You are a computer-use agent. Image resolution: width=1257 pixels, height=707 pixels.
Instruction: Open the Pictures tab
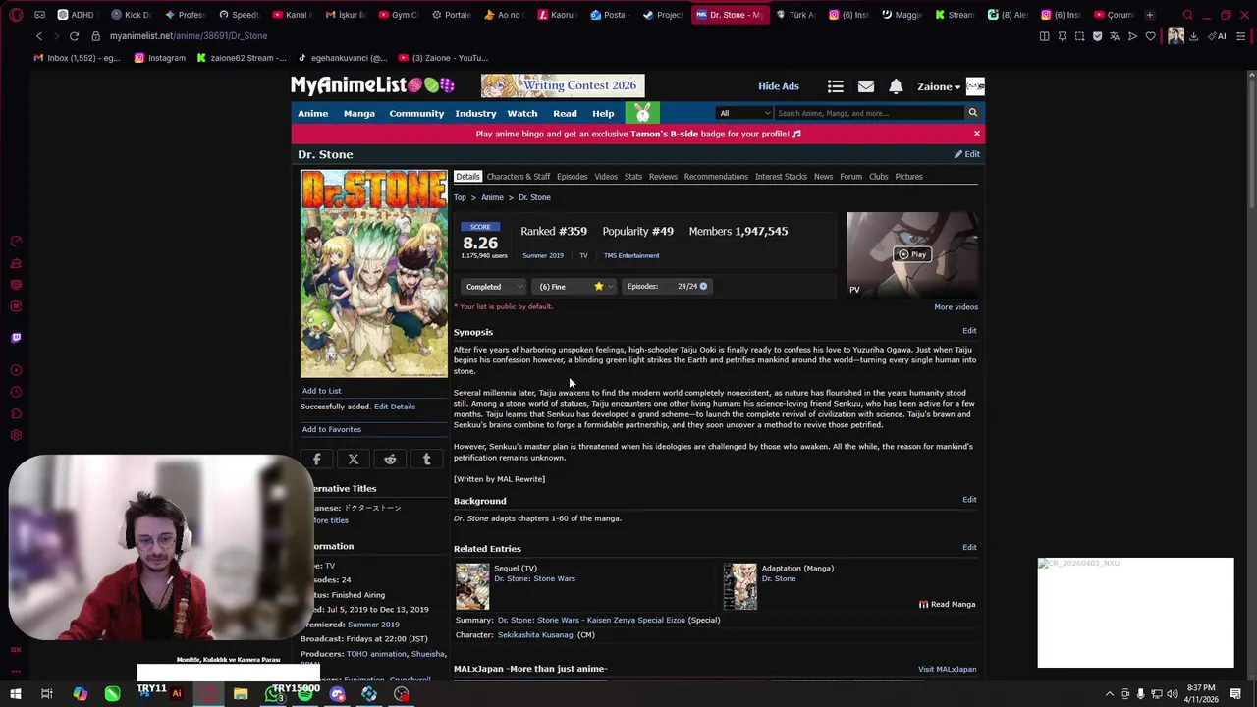pos(908,177)
